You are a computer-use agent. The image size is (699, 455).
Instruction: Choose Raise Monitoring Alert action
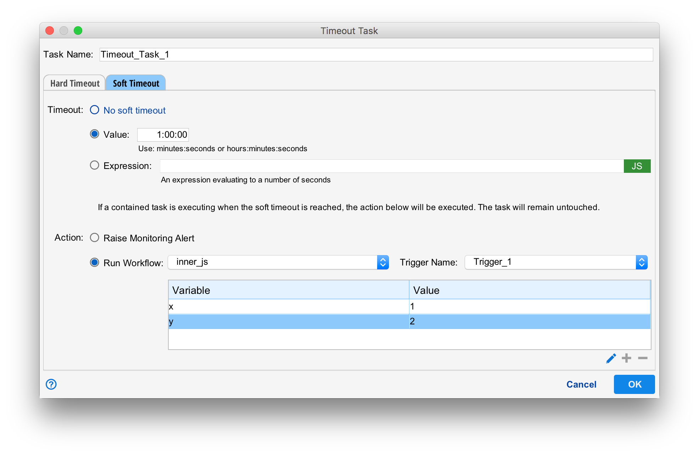point(95,237)
